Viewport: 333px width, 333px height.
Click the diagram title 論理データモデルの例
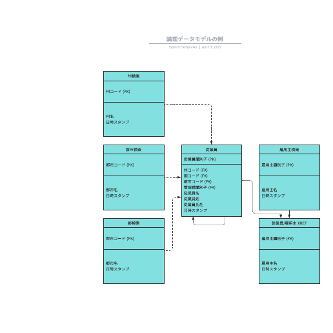point(195,39)
